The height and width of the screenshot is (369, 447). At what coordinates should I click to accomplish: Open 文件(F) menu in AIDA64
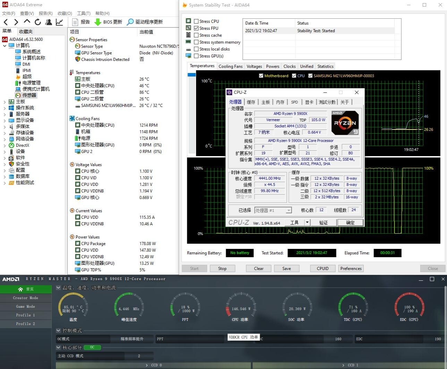point(9,13)
